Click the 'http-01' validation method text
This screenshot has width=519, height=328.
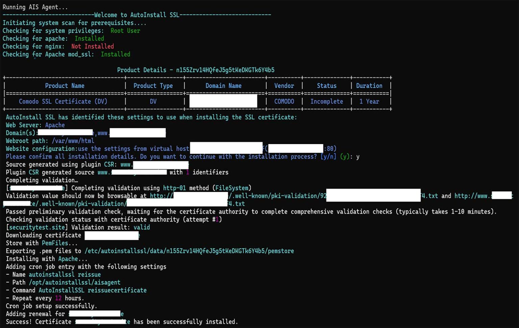pos(174,188)
